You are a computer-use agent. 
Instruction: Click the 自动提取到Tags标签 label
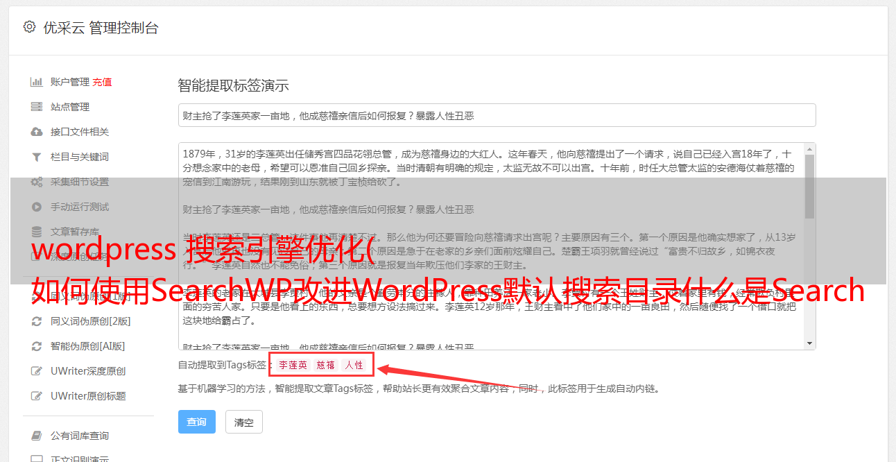click(225, 365)
